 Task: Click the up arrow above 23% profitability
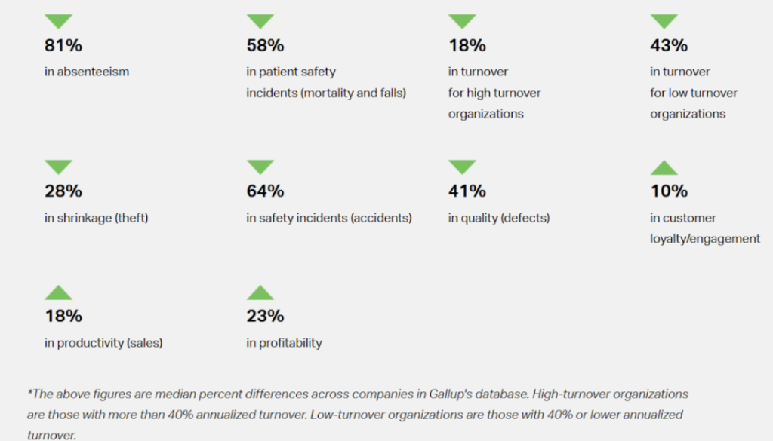(260, 292)
